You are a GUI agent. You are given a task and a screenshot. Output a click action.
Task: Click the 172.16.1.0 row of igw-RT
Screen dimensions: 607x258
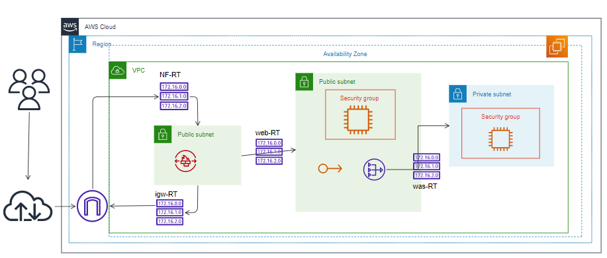pos(169,212)
